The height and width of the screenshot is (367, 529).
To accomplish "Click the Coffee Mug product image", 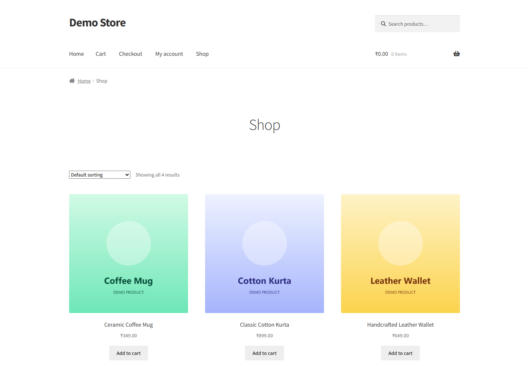I will point(129,254).
